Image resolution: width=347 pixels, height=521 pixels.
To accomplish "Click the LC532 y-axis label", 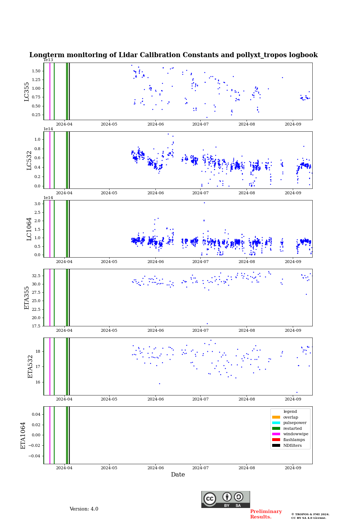I will [x=29, y=160].
